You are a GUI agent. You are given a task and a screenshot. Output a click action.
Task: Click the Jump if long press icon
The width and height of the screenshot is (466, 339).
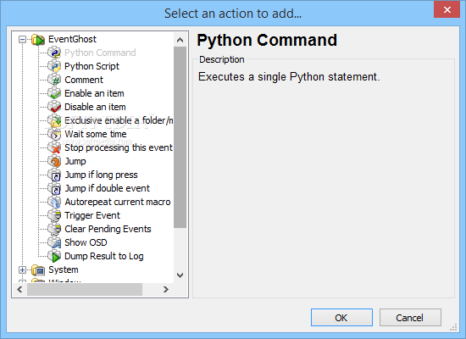[54, 175]
